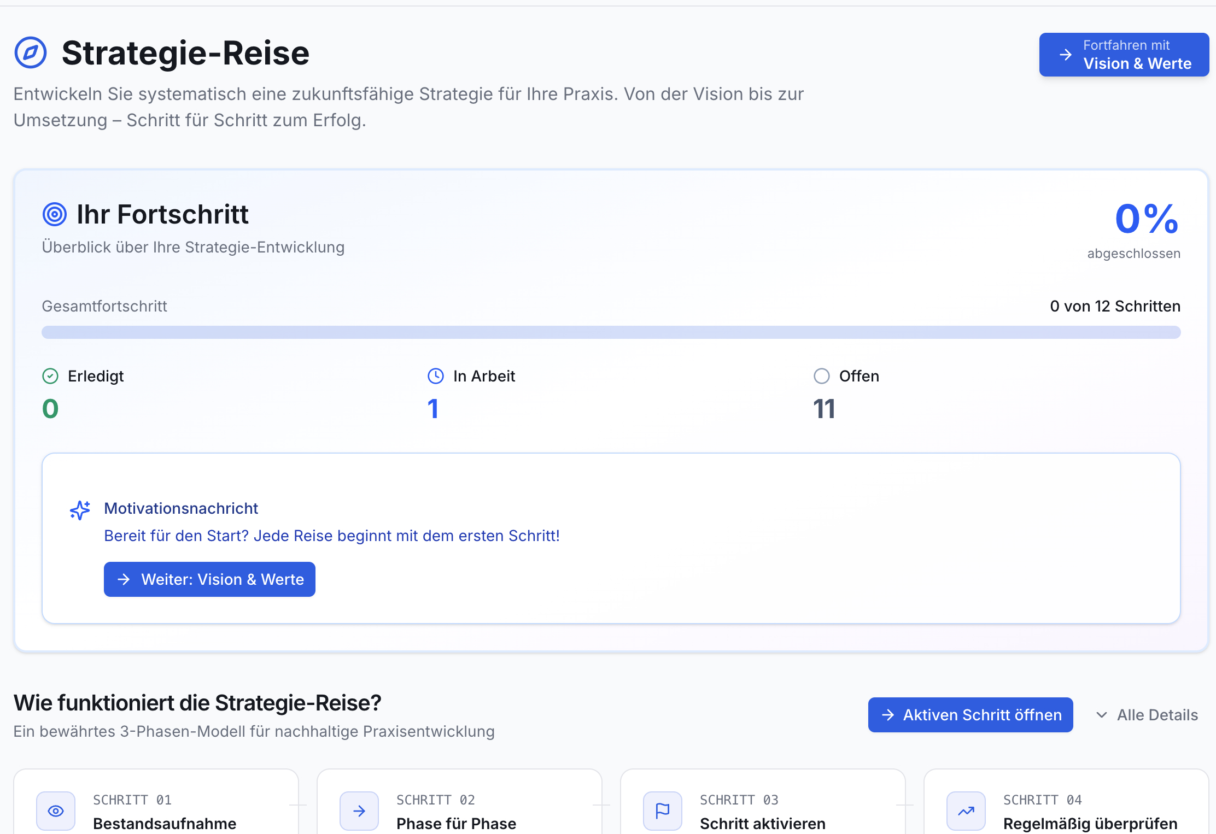
Task: Click Aktiven Schritt öffnen button
Action: [x=971, y=715]
